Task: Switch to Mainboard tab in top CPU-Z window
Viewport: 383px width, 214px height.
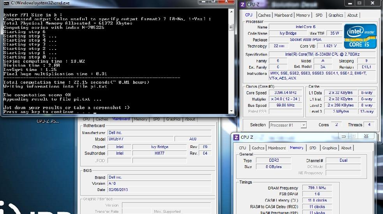Action: pos(283,15)
